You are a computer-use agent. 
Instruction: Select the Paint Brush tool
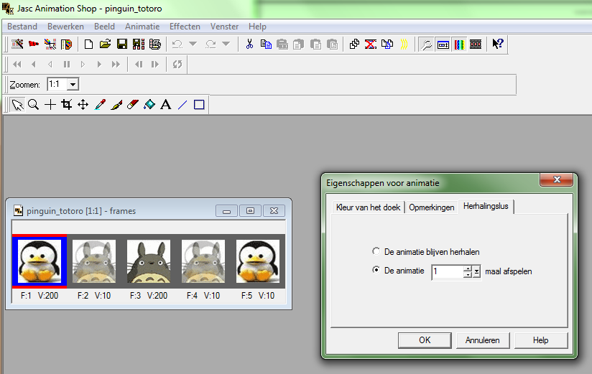(116, 105)
